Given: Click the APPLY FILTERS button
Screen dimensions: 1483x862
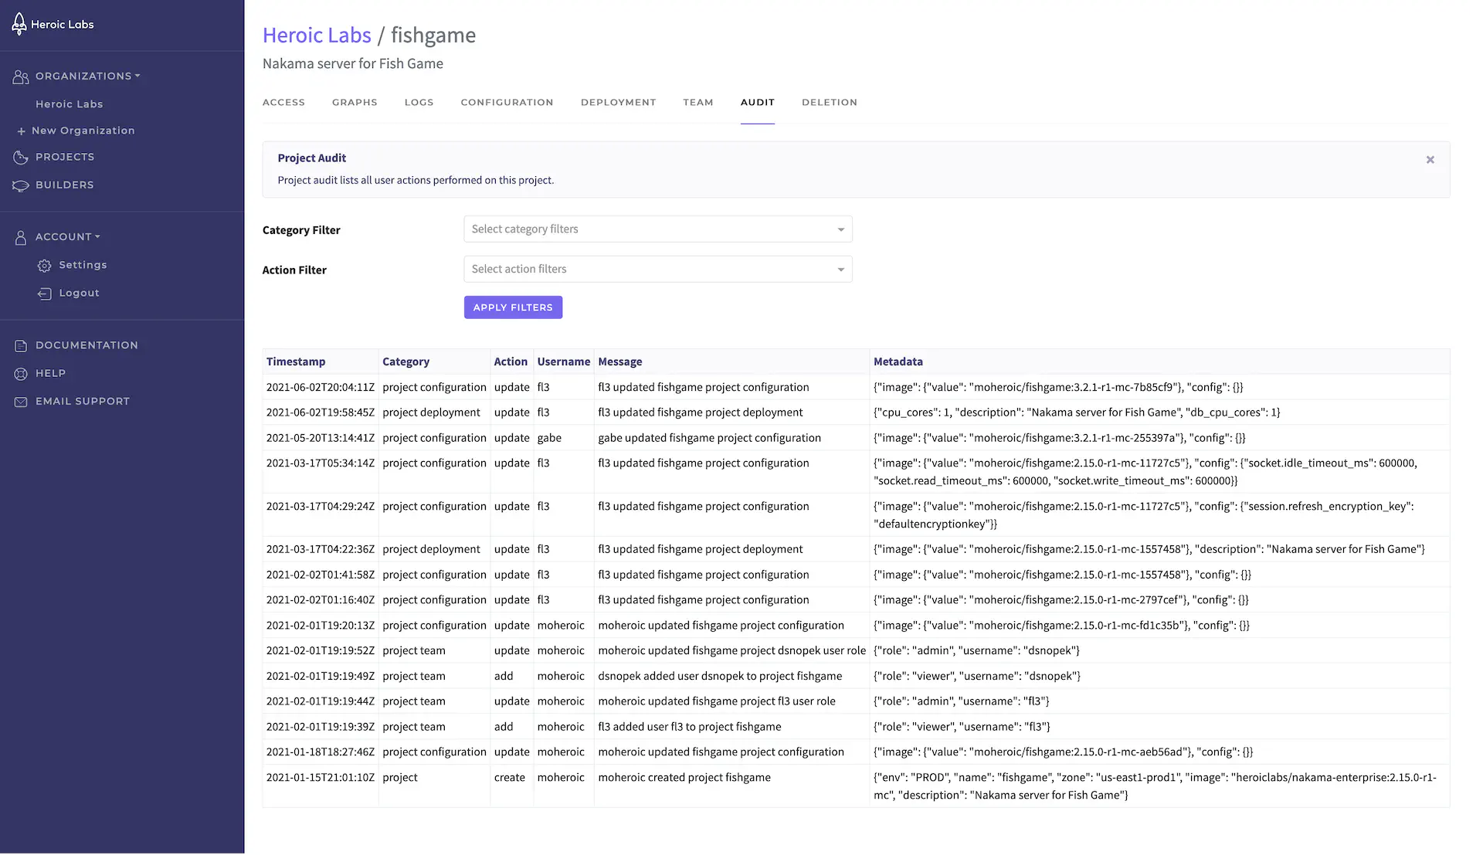Looking at the screenshot, I should tap(513, 307).
